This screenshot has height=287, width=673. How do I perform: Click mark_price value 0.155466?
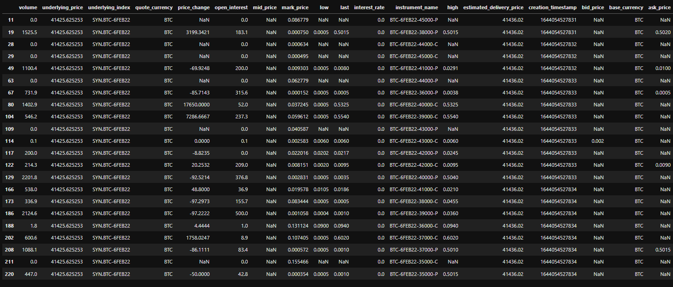(x=298, y=262)
